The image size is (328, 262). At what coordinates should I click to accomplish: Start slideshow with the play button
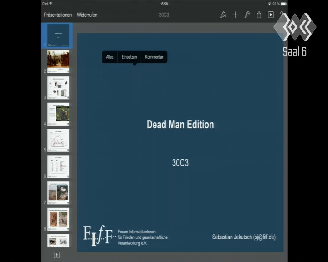tap(271, 15)
